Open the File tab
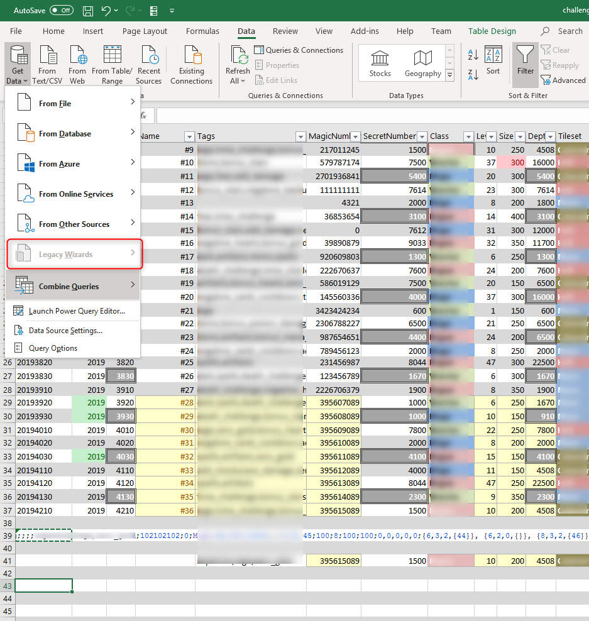The image size is (589, 621). tap(16, 31)
